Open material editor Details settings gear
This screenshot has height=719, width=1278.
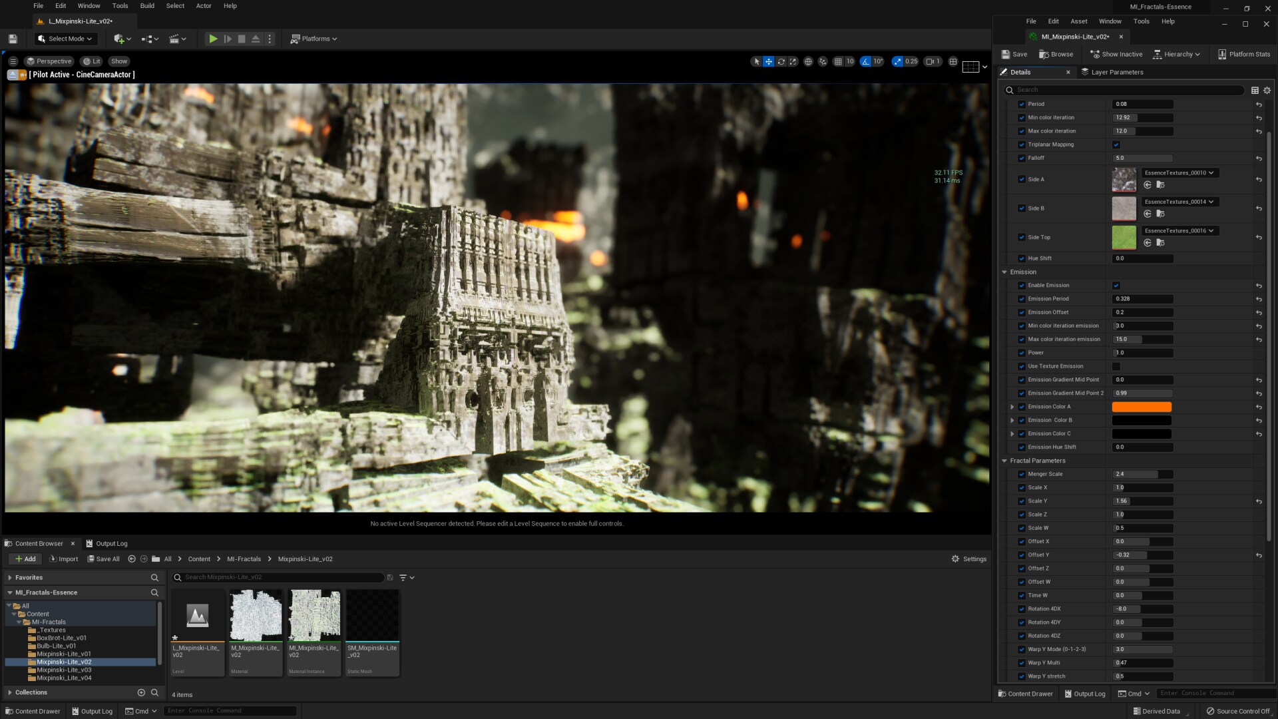[x=1267, y=90]
